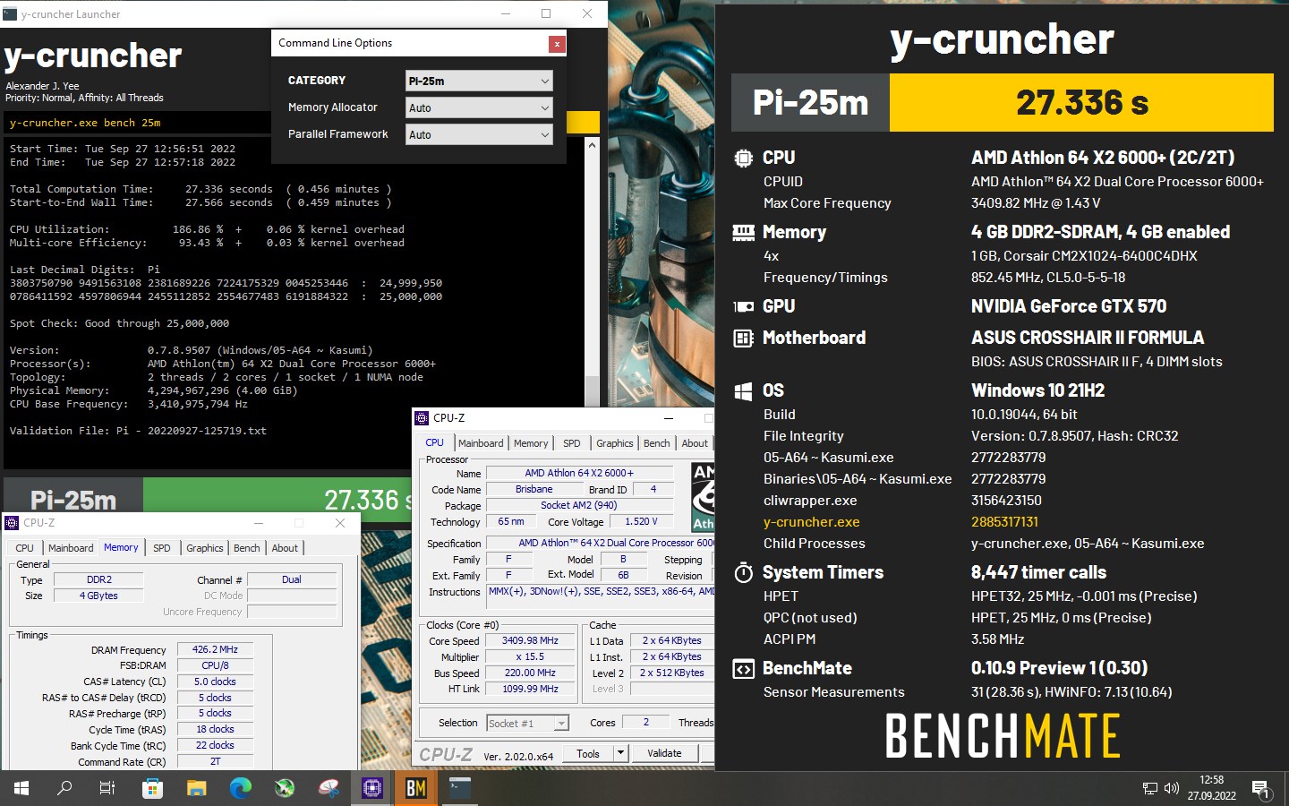
Task: Open SPD tab in CPU-Z Memory window
Action: 161,548
